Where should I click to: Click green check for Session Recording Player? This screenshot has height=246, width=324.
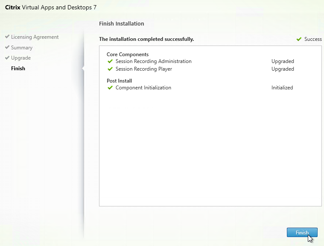(110, 69)
